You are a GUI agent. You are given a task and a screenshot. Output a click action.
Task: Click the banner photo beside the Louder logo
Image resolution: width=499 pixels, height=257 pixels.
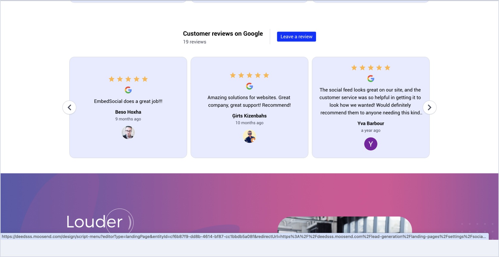[345, 225]
